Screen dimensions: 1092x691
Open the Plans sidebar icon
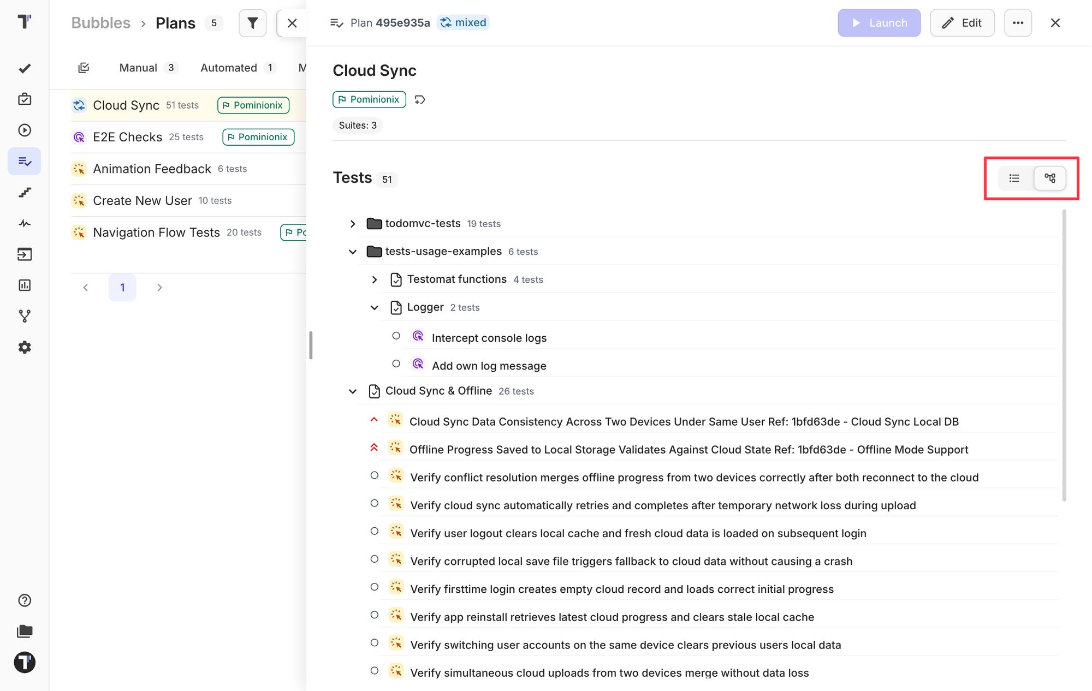tap(25, 161)
